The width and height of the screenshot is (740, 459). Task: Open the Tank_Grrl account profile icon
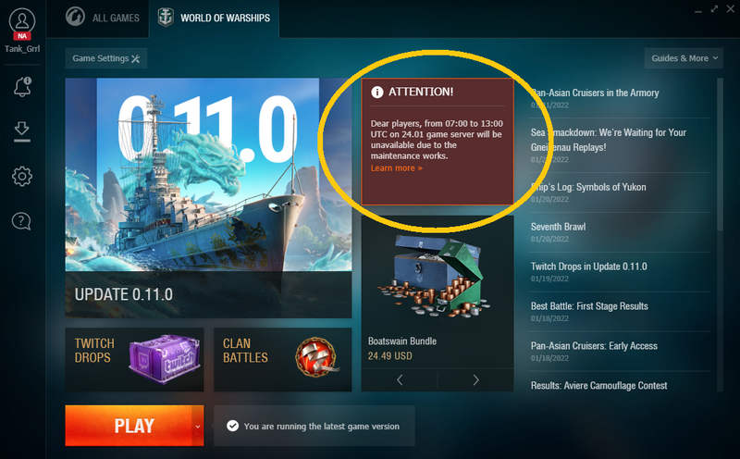coord(22,22)
